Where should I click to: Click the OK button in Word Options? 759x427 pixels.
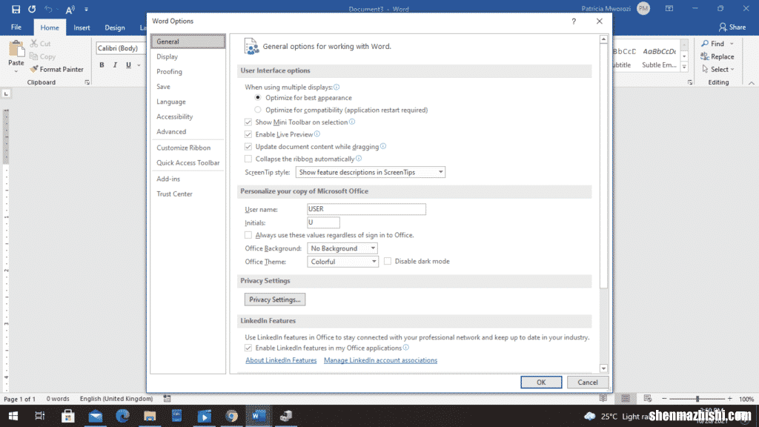[x=541, y=382]
